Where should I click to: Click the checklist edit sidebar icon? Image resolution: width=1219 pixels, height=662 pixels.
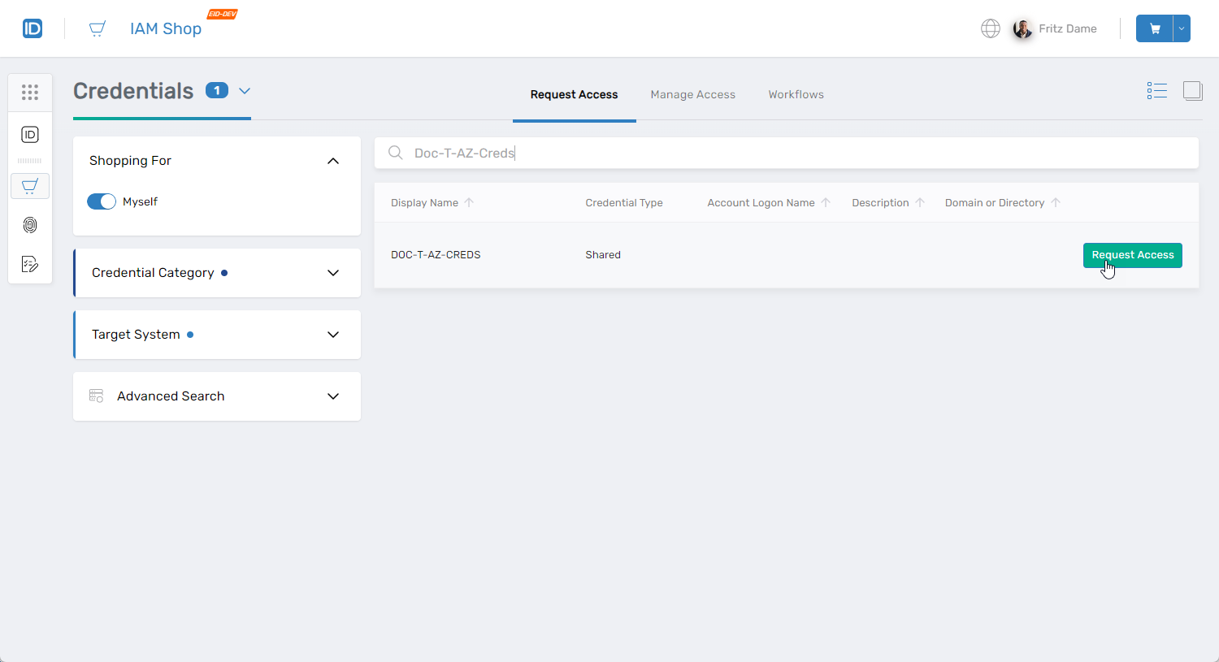click(30, 264)
